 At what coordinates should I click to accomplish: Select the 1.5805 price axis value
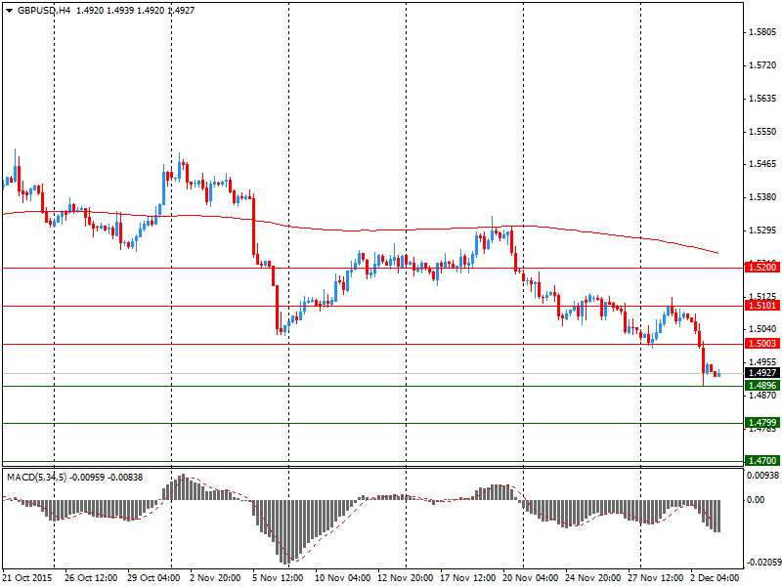click(x=762, y=32)
